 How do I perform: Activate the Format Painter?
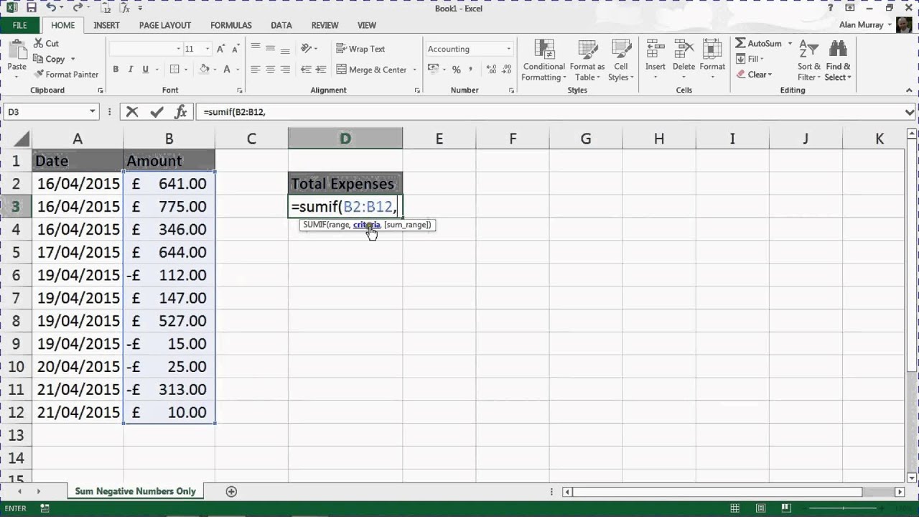(x=65, y=75)
